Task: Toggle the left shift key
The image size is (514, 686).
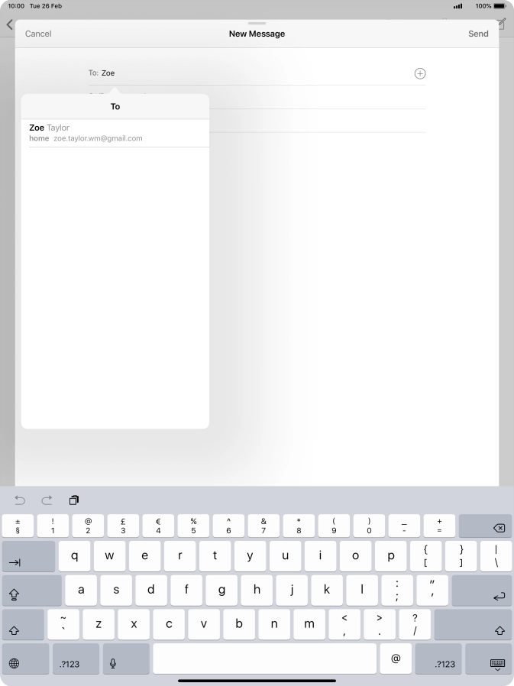Action: (x=23, y=626)
